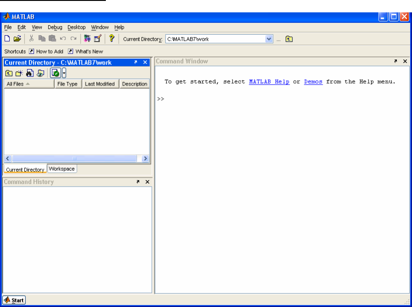Switch to the Current Directory tab
This screenshot has width=412, height=307.
(x=25, y=169)
